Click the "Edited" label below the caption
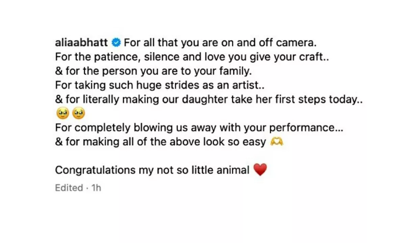395x243 pixels. (x=69, y=188)
